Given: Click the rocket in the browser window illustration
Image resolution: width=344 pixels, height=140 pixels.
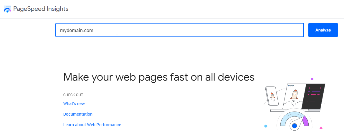Looking at the screenshot, I should [294, 95].
